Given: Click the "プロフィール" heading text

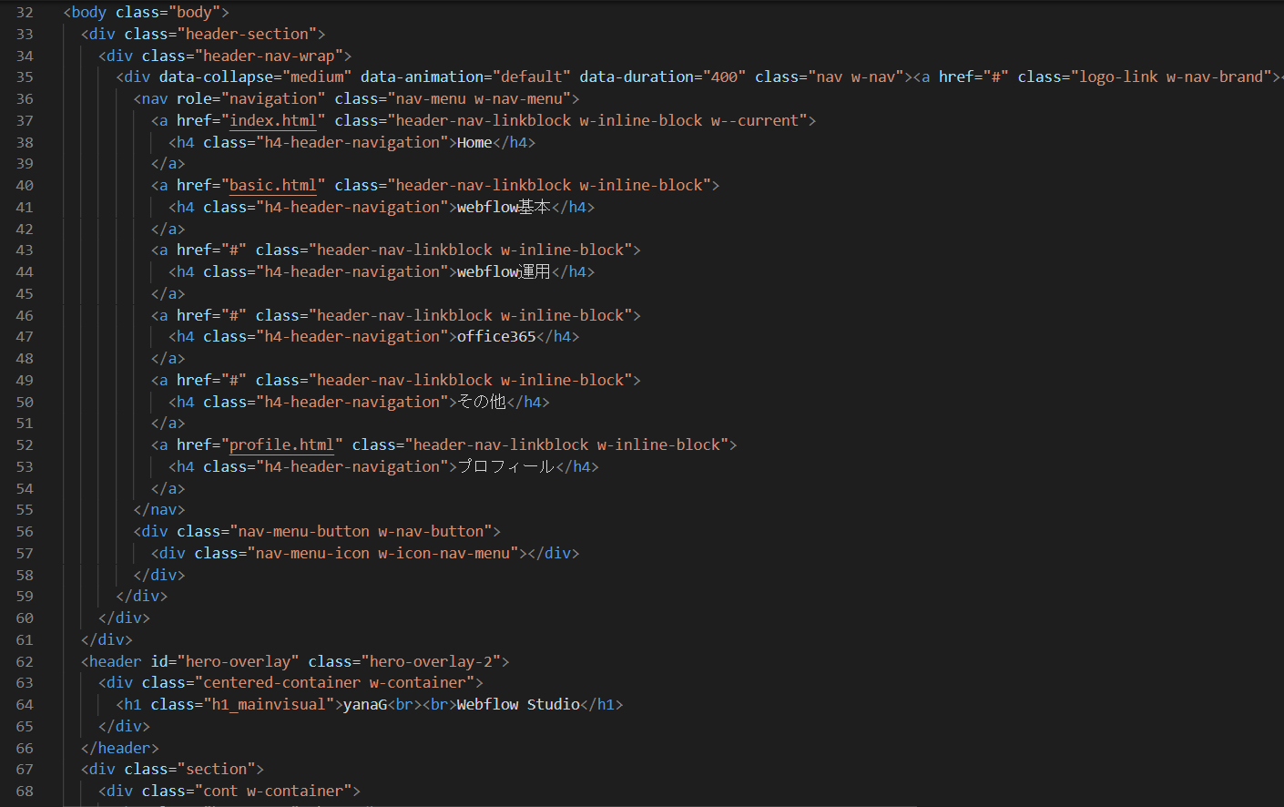Looking at the screenshot, I should 505,466.
